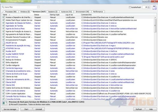Click the Uninstall button
The width and height of the screenshot is (158, 112).
[x=39, y=109]
